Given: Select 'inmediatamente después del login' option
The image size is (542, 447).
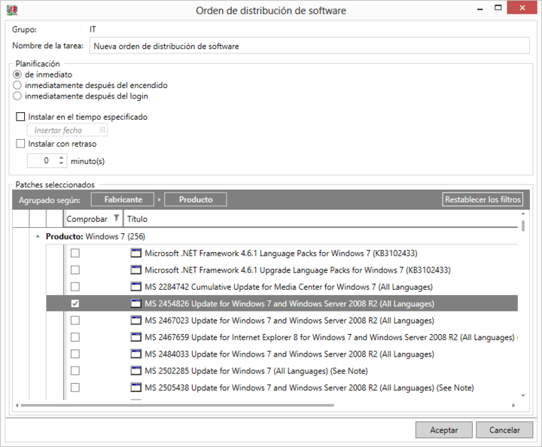Looking at the screenshot, I should pos(17,96).
